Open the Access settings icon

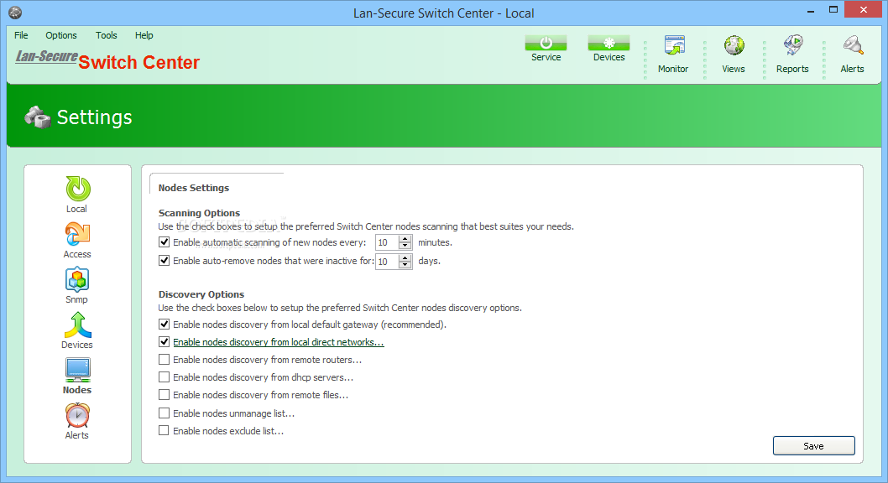coord(77,234)
